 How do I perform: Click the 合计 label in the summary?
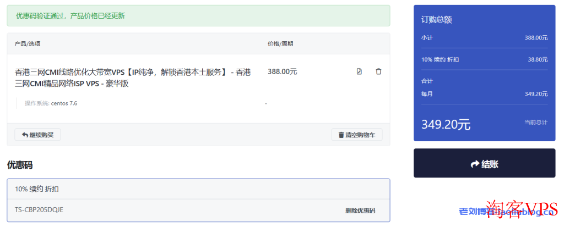pos(427,81)
